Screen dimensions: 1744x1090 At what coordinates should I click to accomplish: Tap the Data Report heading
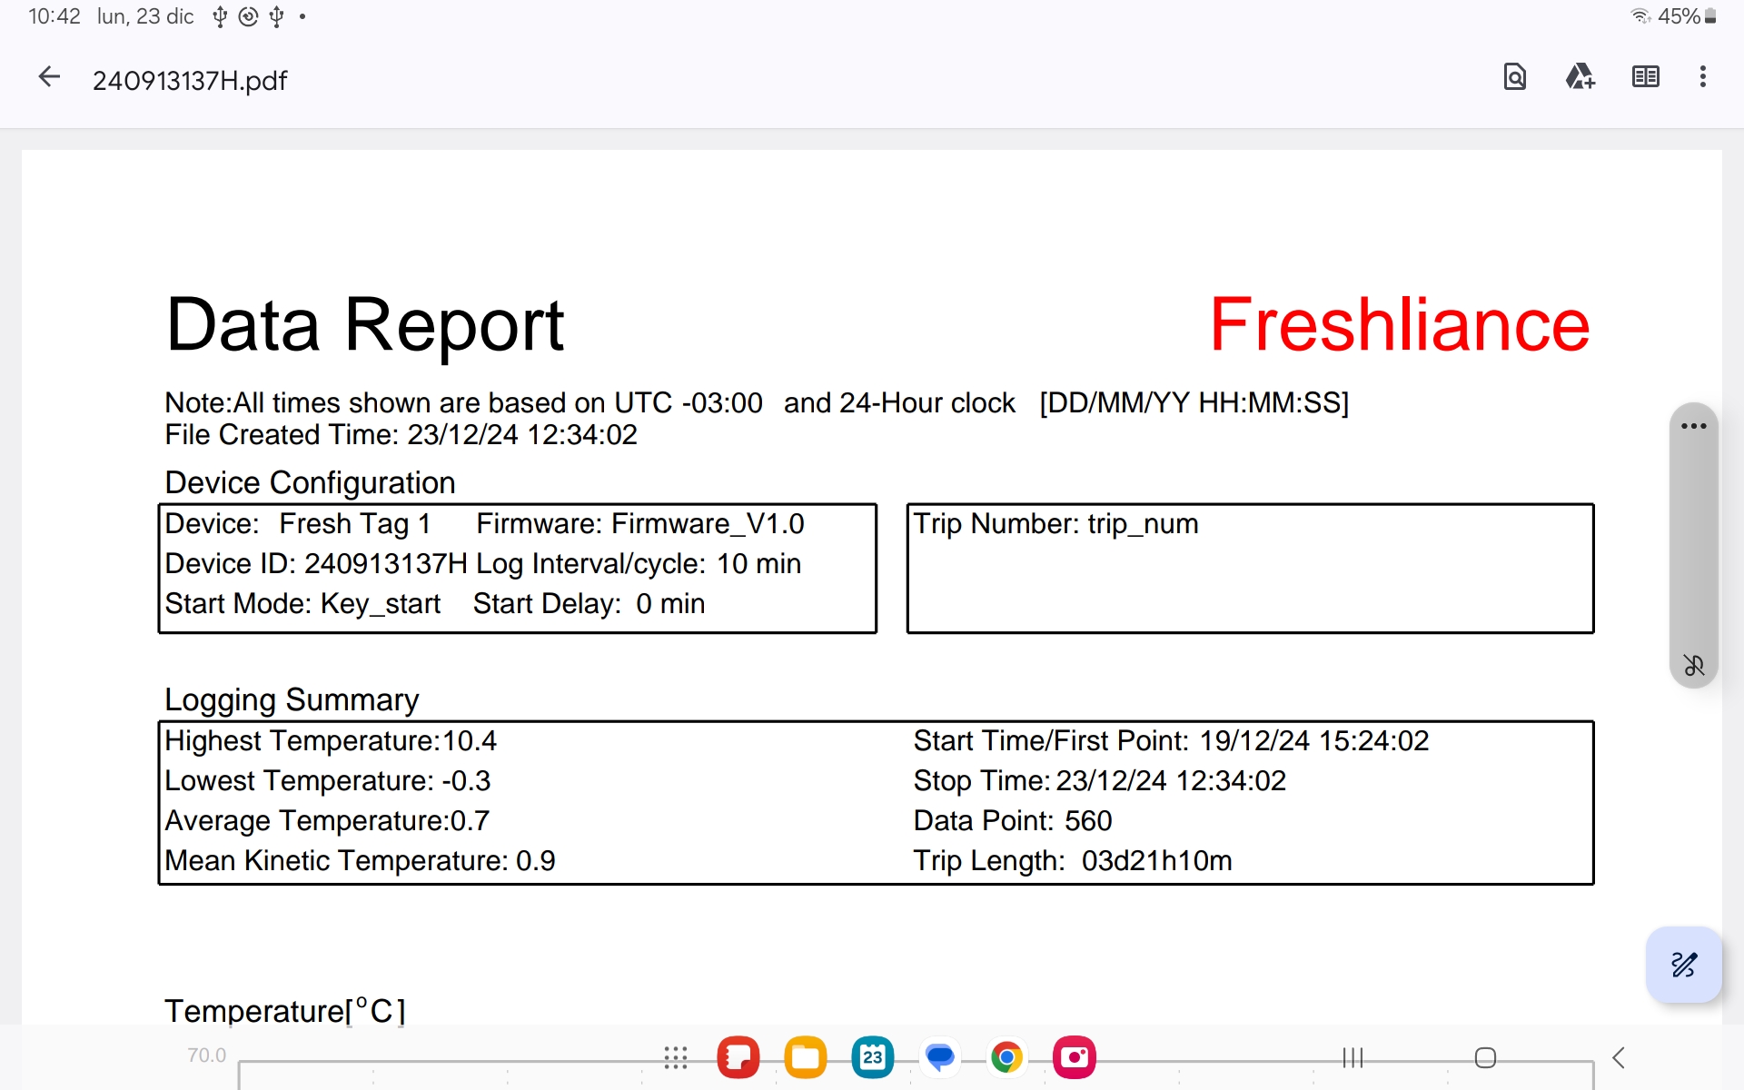(365, 324)
